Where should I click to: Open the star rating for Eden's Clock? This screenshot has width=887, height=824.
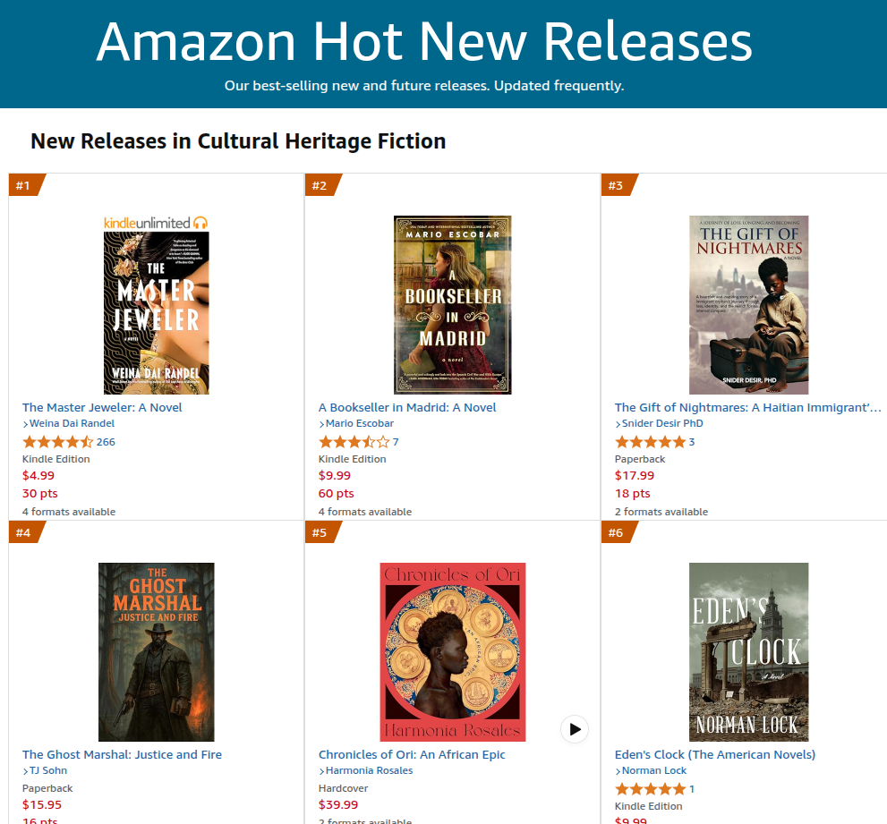650,789
